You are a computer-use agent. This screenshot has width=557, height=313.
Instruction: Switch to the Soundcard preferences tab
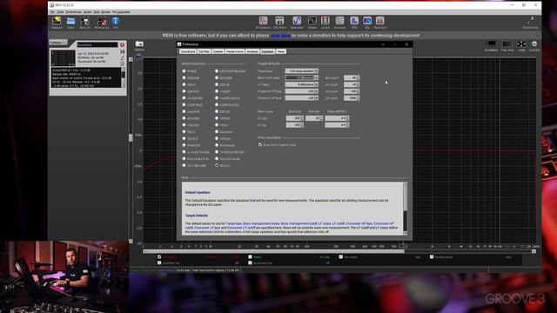click(188, 51)
